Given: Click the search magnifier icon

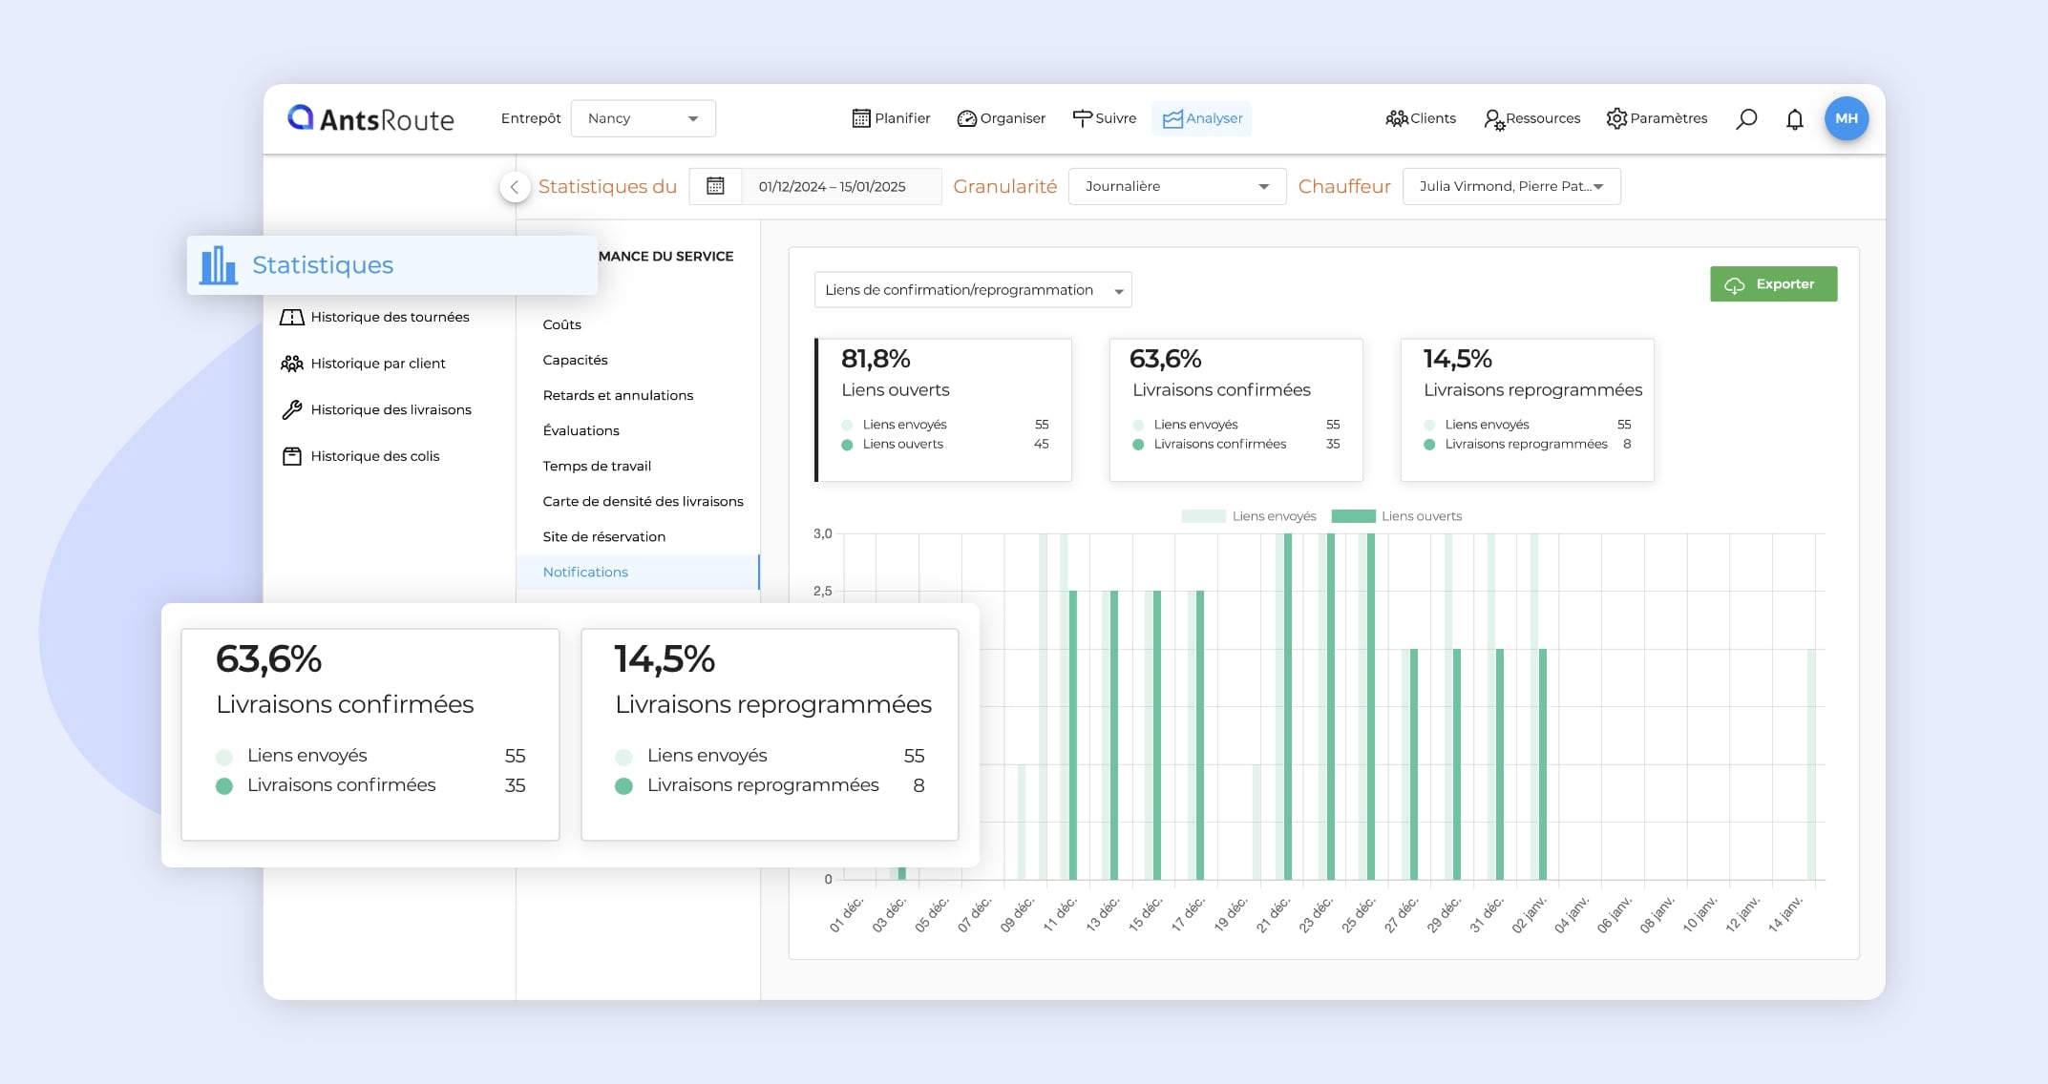Looking at the screenshot, I should pyautogui.click(x=1746, y=118).
